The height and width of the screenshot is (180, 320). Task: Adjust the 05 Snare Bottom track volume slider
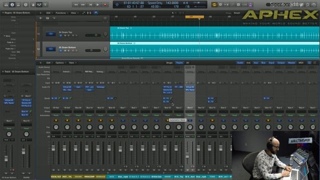tap(93, 50)
